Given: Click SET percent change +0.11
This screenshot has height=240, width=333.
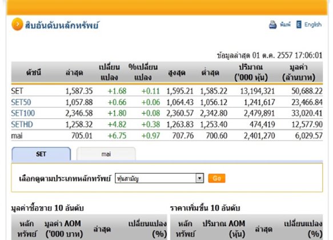Looking at the screenshot, I should [x=151, y=91].
